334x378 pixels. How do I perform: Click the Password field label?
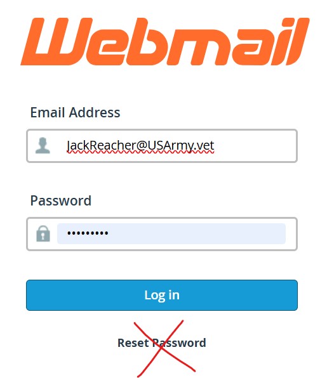tap(61, 200)
